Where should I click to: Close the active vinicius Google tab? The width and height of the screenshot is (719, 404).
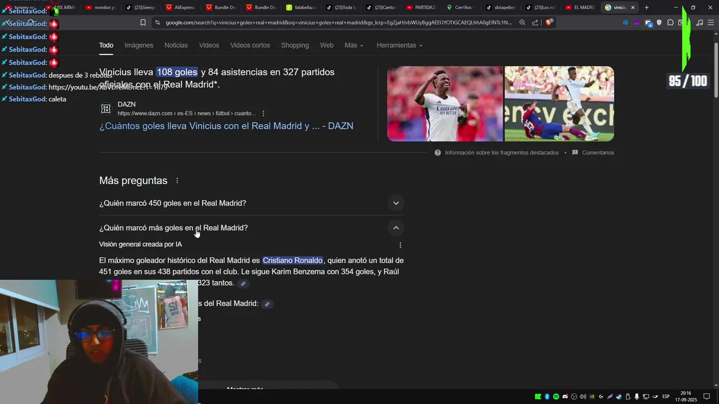(633, 7)
